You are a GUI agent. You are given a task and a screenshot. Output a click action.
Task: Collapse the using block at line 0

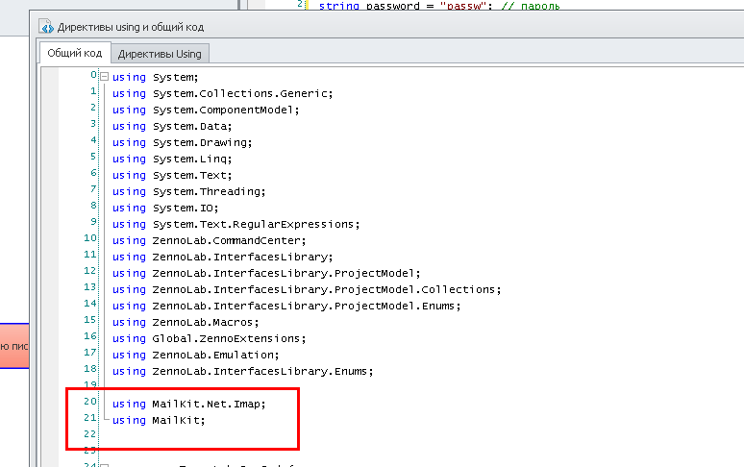pyautogui.click(x=105, y=76)
